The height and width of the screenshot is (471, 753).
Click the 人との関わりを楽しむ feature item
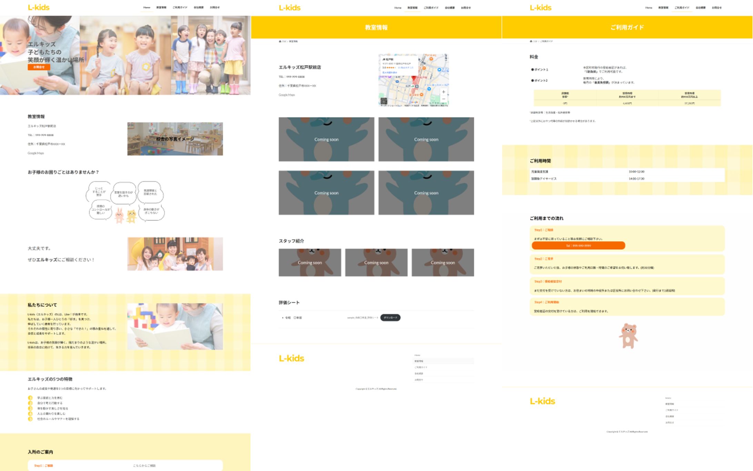pos(51,414)
